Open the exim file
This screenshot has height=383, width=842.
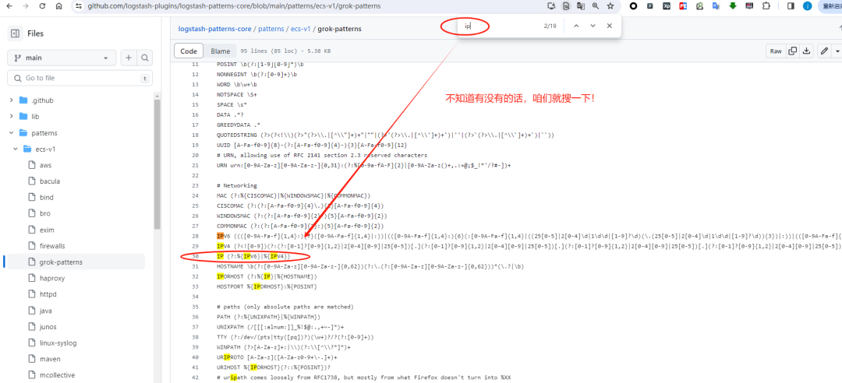[48, 230]
